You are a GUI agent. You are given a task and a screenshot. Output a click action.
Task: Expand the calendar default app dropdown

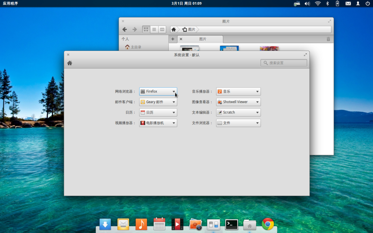click(x=158, y=112)
